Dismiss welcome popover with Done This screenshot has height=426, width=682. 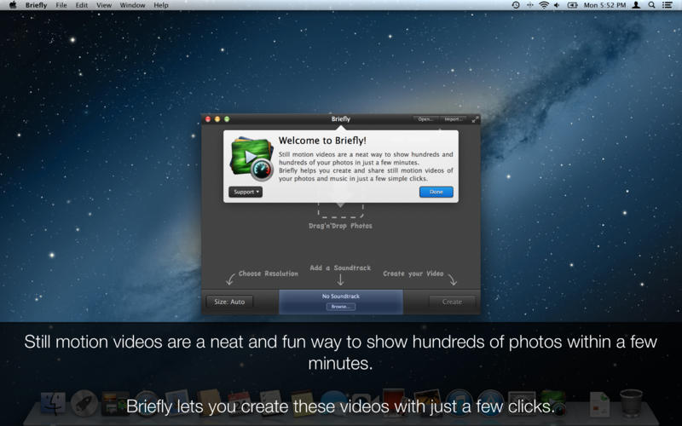436,192
